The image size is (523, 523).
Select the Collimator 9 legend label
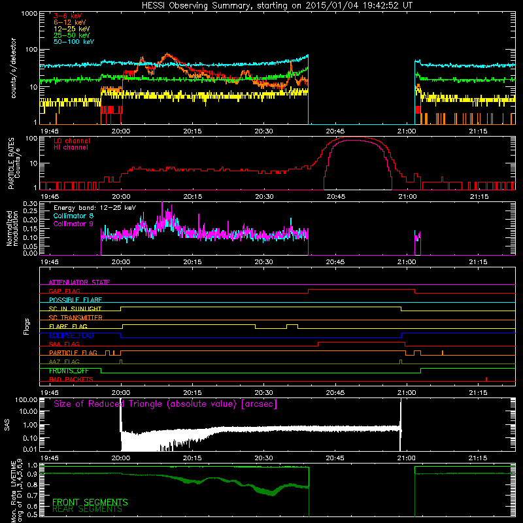(73, 224)
